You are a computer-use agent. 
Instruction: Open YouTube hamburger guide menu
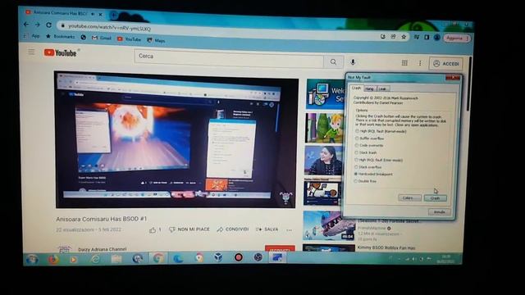pos(31,52)
